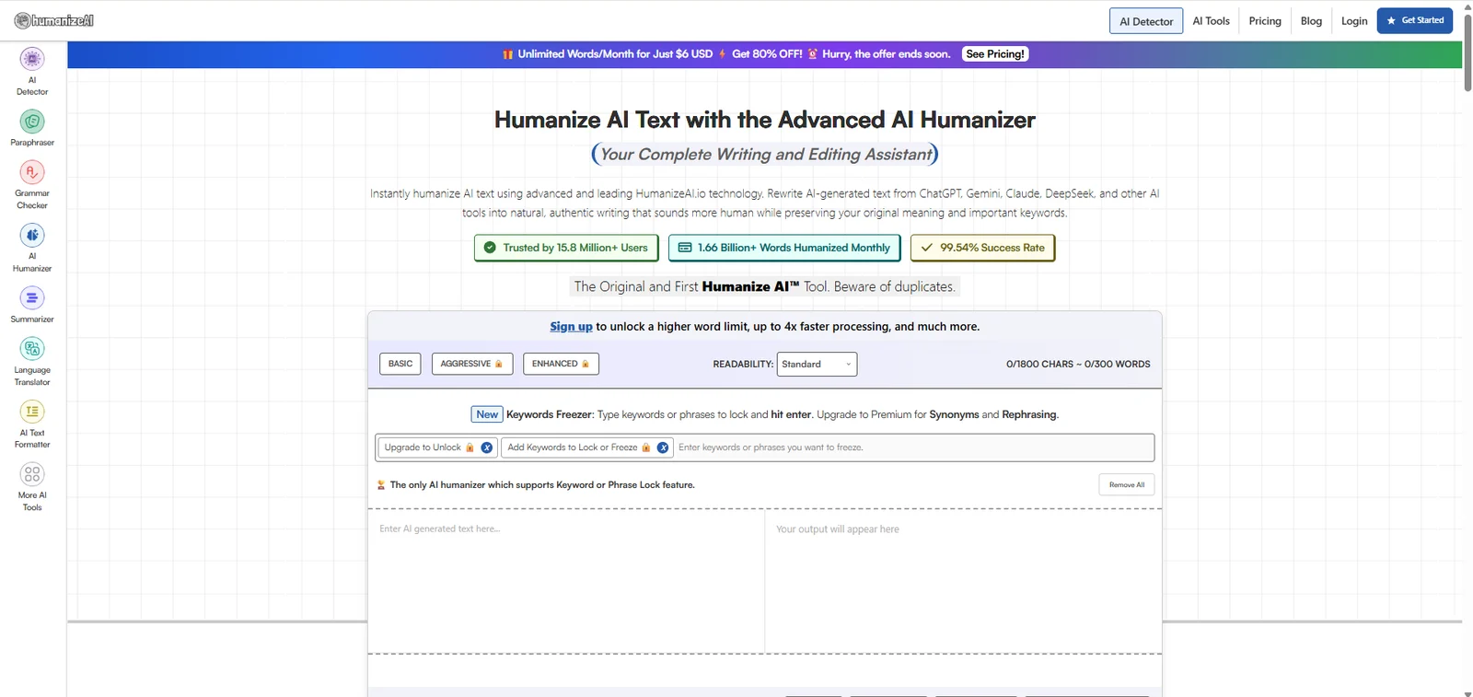Click the See Pricing! banner button
Image resolution: width=1473 pixels, height=697 pixels.
[995, 54]
